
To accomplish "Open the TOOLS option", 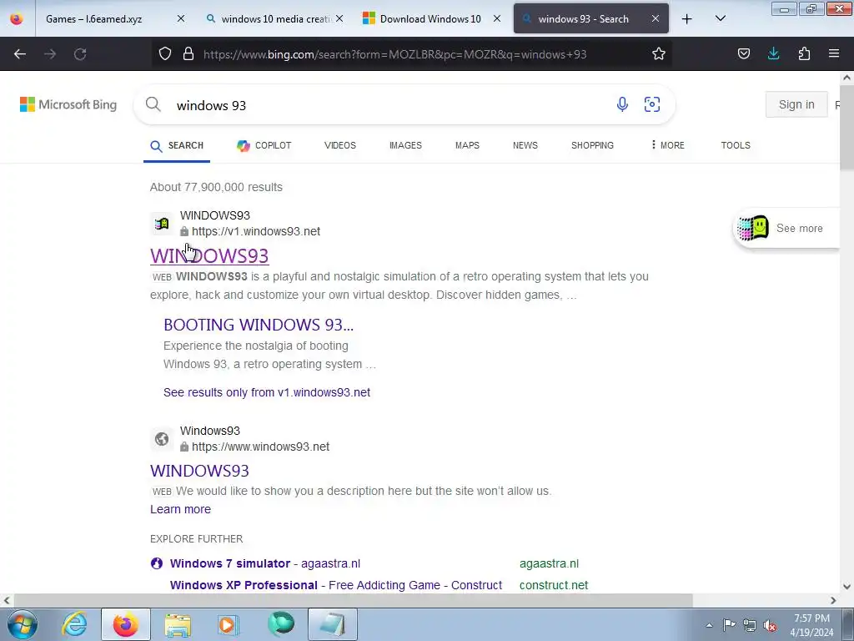I will (x=736, y=145).
